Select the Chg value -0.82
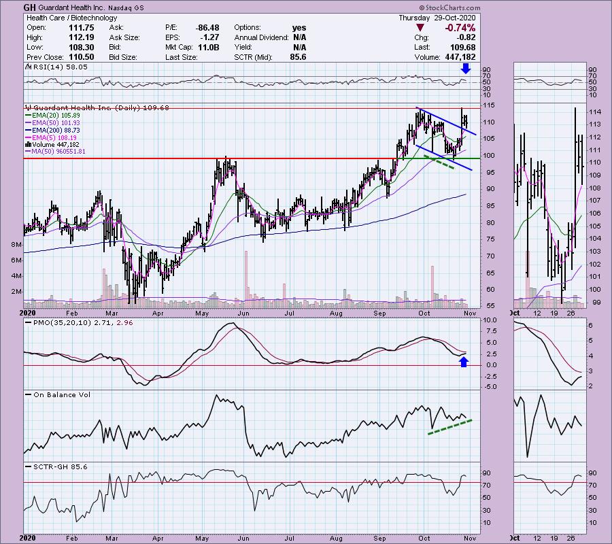This screenshot has height=544, width=612. pyautogui.click(x=466, y=37)
